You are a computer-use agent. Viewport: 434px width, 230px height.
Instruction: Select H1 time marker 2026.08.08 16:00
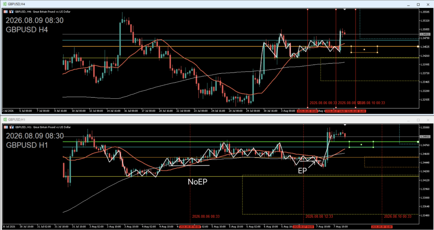point(382,227)
